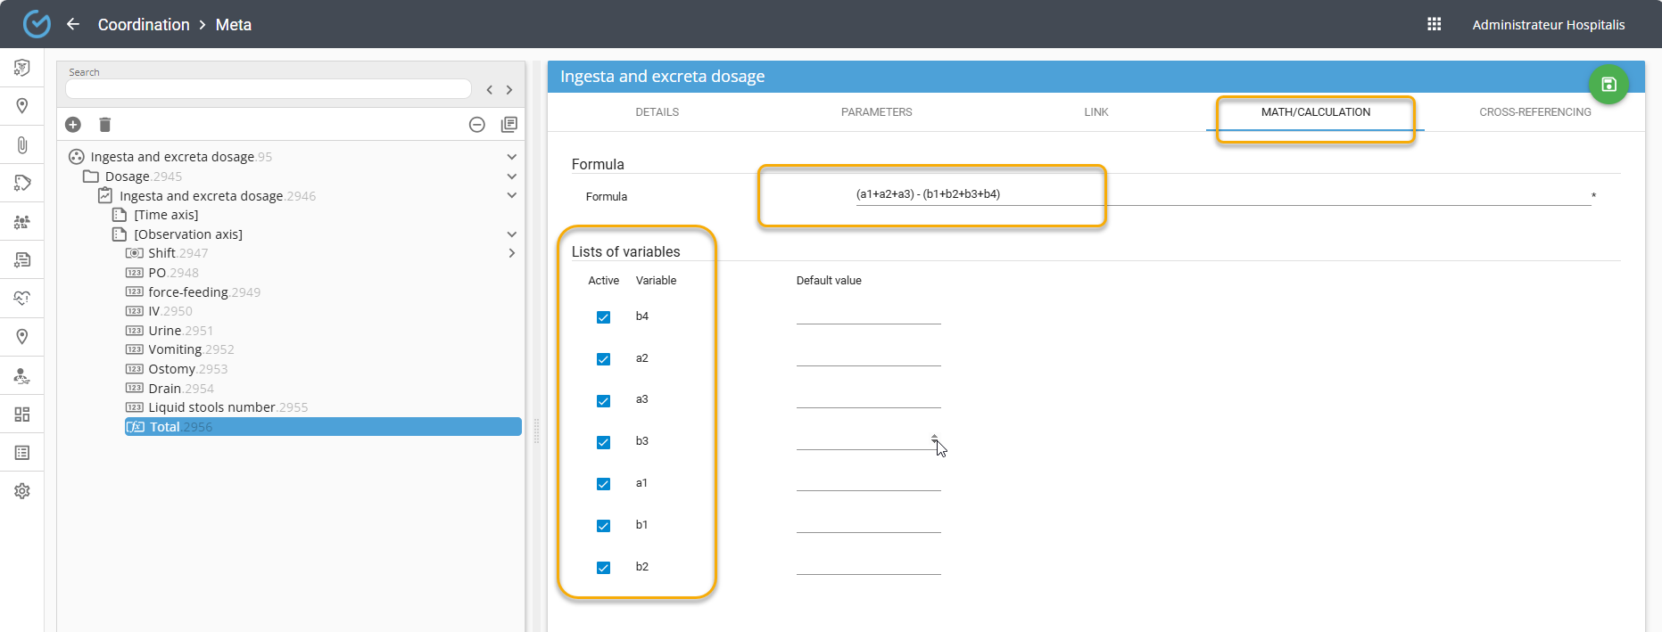Click the add item plus icon
The width and height of the screenshot is (1662, 632).
coord(73,125)
